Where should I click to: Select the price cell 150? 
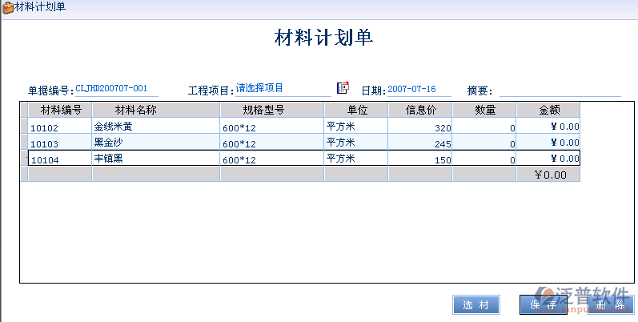click(x=420, y=159)
